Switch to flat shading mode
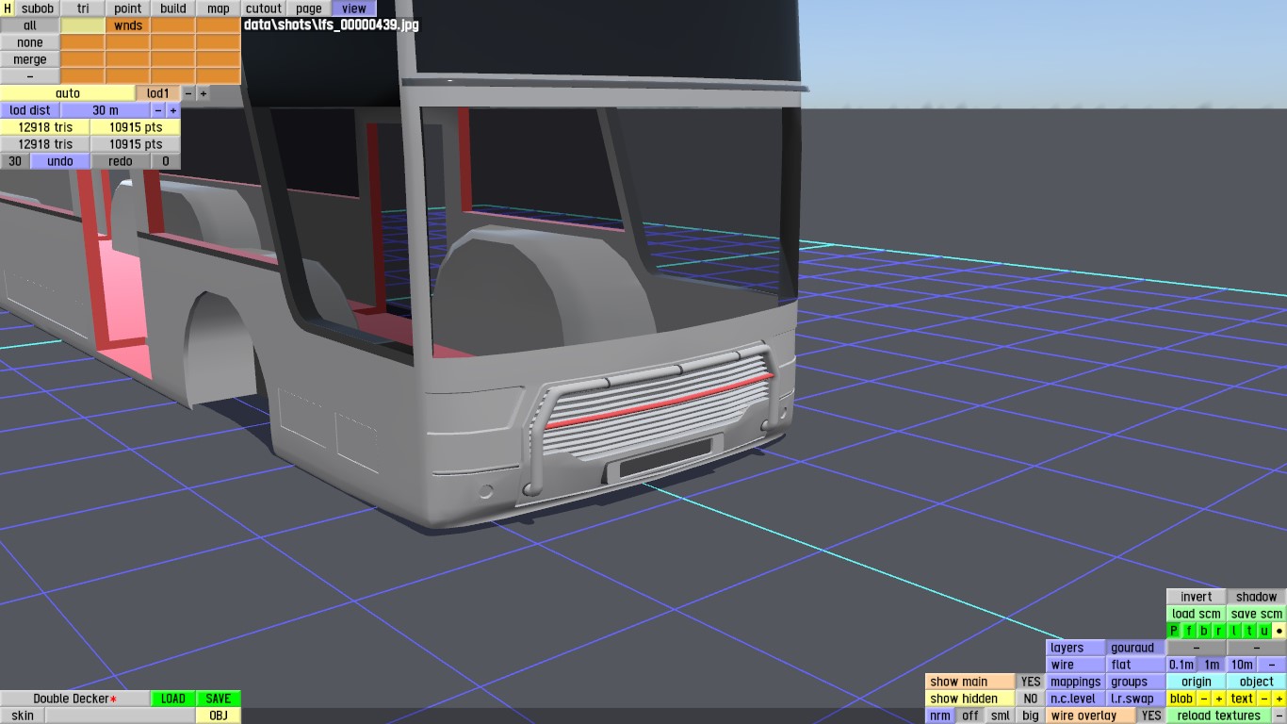 1136,665
